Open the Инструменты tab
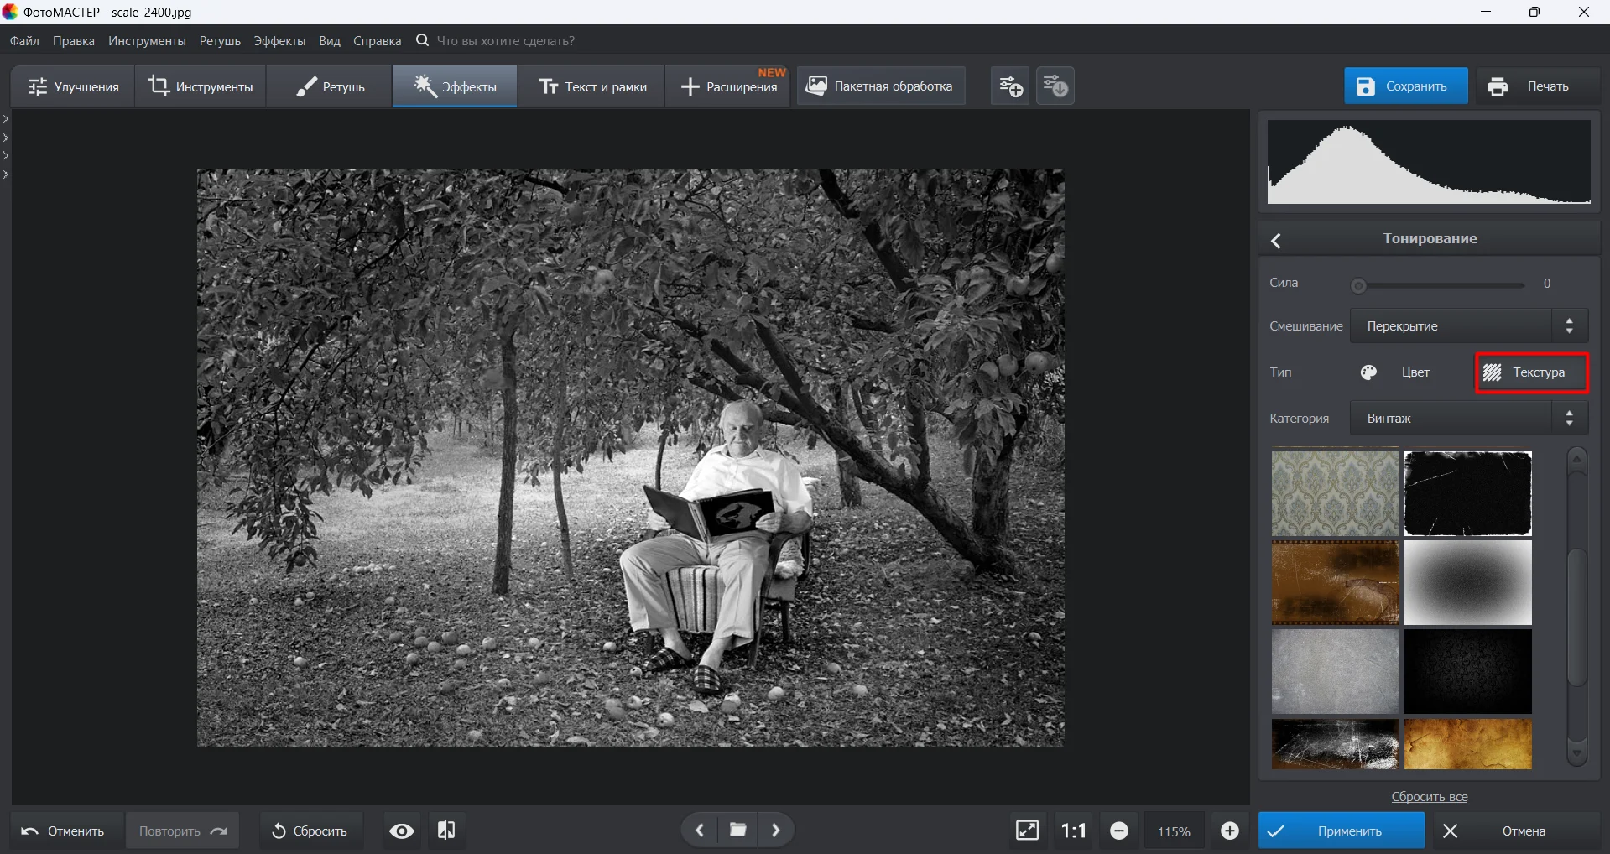1610x854 pixels. [201, 86]
